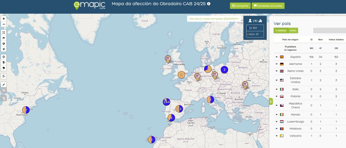Click the bar chart statistics icon
The width and height of the screenshot is (346, 148).
pyautogui.click(x=260, y=21)
